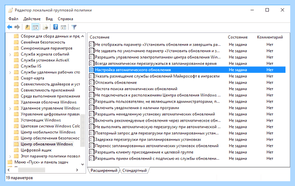Select policy Перенос запланированных автоматических установок обновлений
The image size is (295, 186).
(157, 146)
